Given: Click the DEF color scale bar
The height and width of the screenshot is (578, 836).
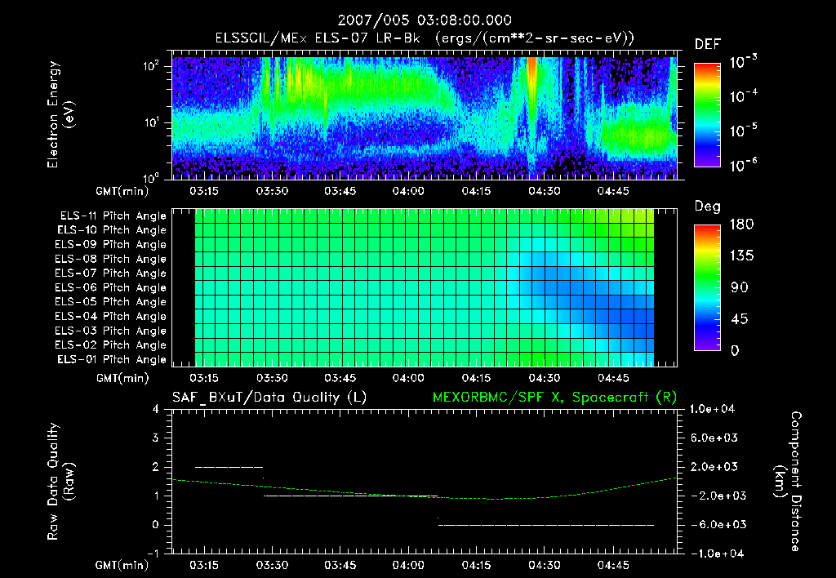Looking at the screenshot, I should coord(707,114).
